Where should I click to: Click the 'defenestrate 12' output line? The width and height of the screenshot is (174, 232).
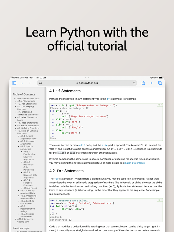point(61,220)
